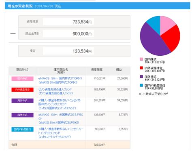Open ニッセイ外国株式インデックスファンド link
The height and width of the screenshot is (151, 192).
pos(59,104)
